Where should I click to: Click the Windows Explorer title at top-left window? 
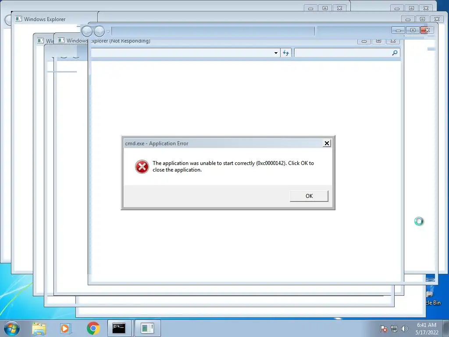tap(45, 19)
